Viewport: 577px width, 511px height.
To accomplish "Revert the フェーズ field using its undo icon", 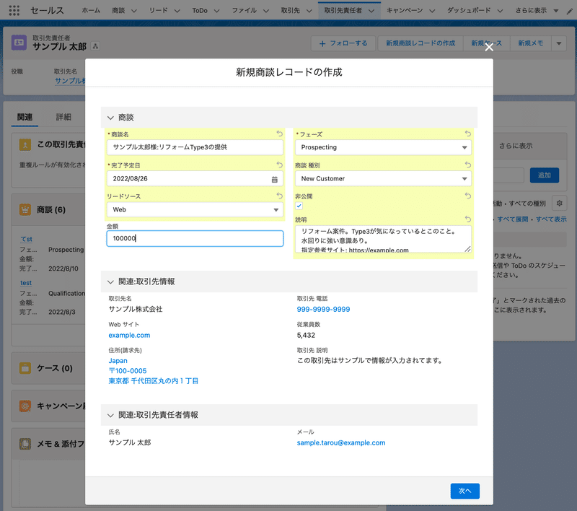I will (x=468, y=134).
